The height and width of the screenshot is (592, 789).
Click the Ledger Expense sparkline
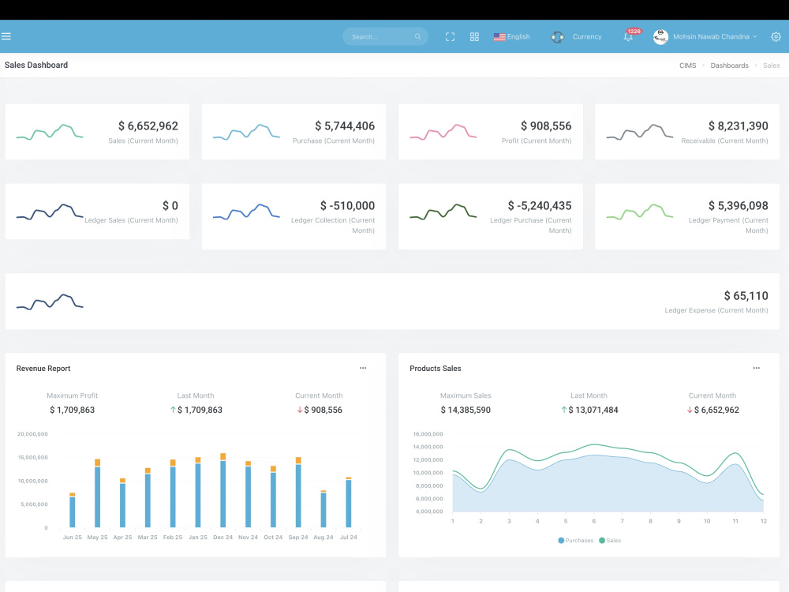click(49, 302)
